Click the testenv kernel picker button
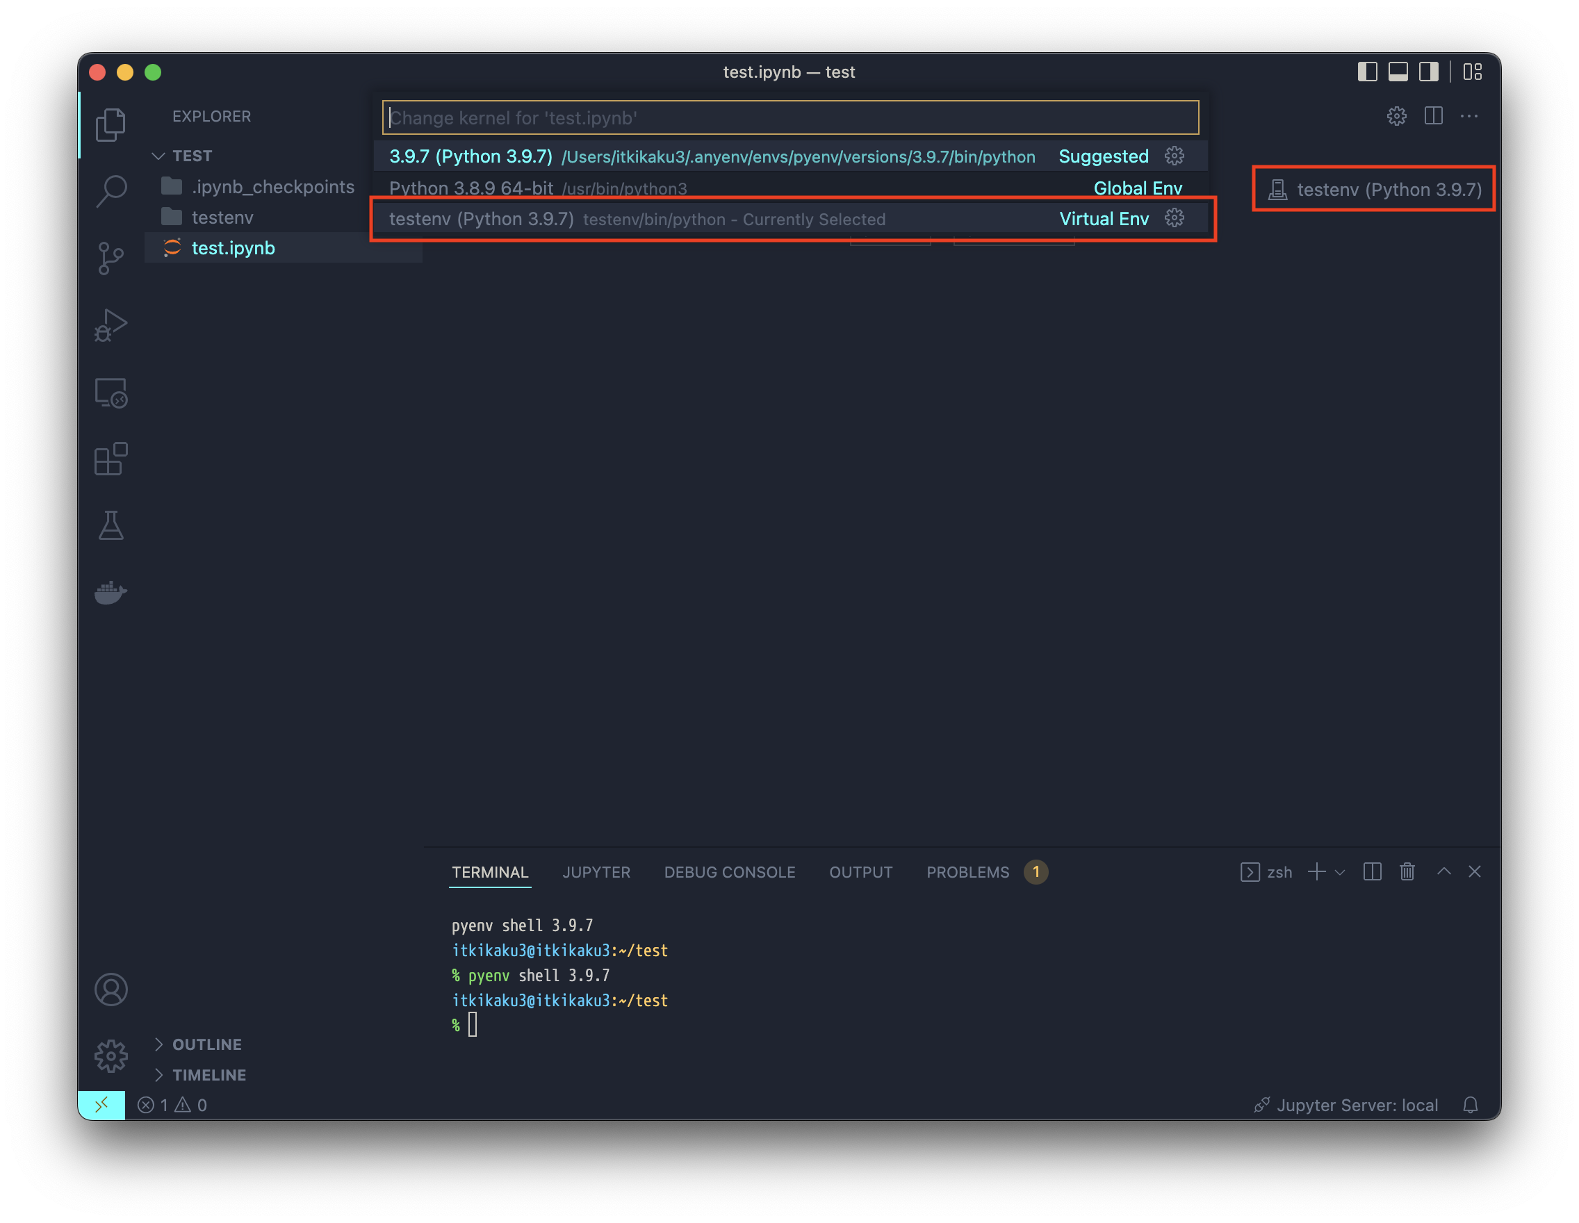The image size is (1579, 1223). click(x=1374, y=190)
